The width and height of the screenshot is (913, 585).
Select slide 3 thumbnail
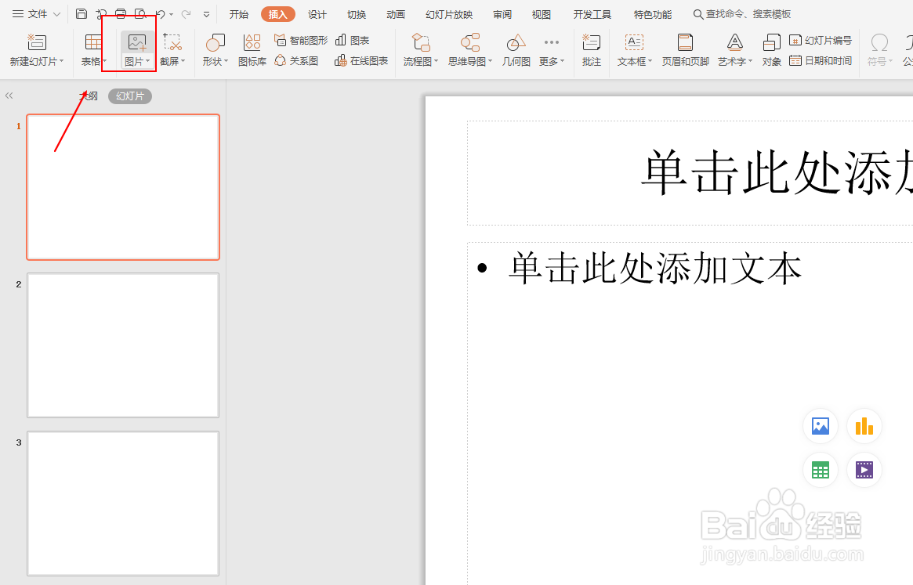click(x=123, y=504)
